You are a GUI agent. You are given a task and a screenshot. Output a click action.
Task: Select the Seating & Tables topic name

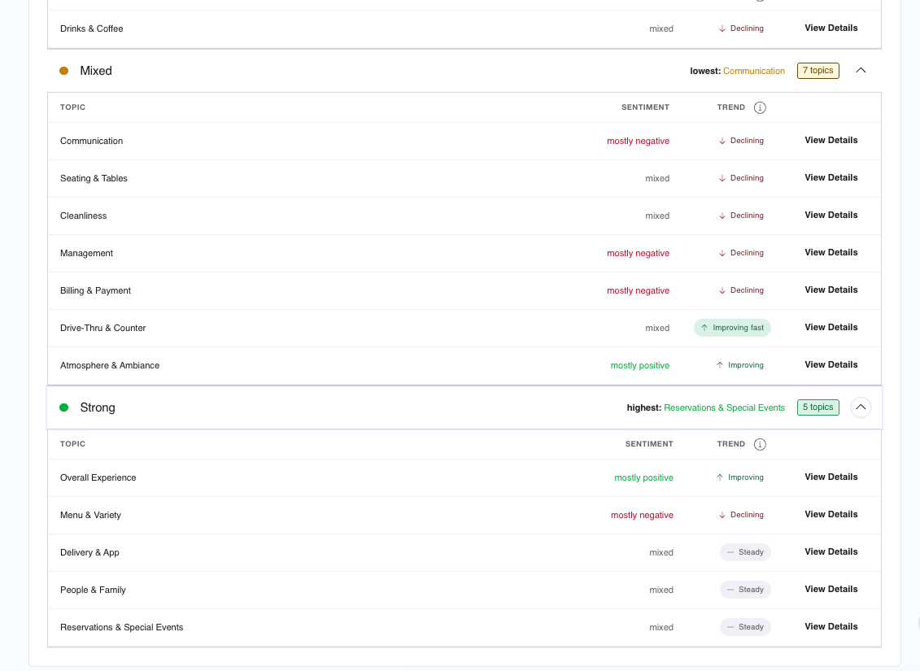click(x=94, y=178)
